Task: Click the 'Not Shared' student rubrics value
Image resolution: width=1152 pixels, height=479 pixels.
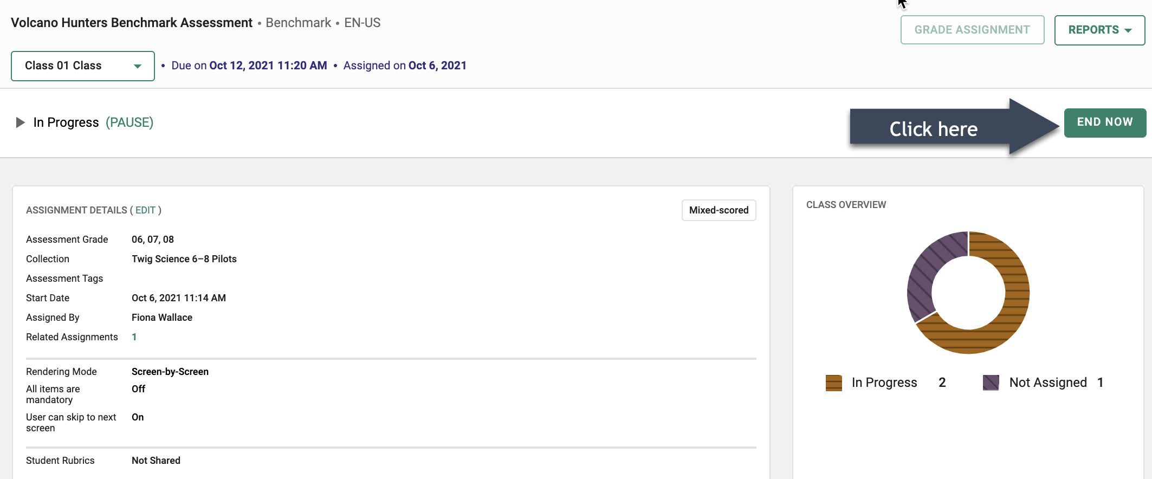Action: coord(156,461)
